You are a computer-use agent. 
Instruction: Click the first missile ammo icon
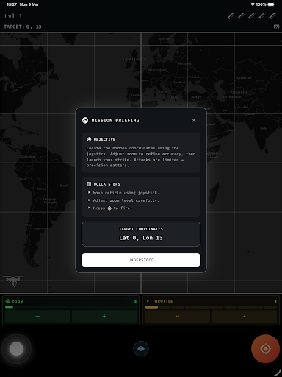[231, 16]
